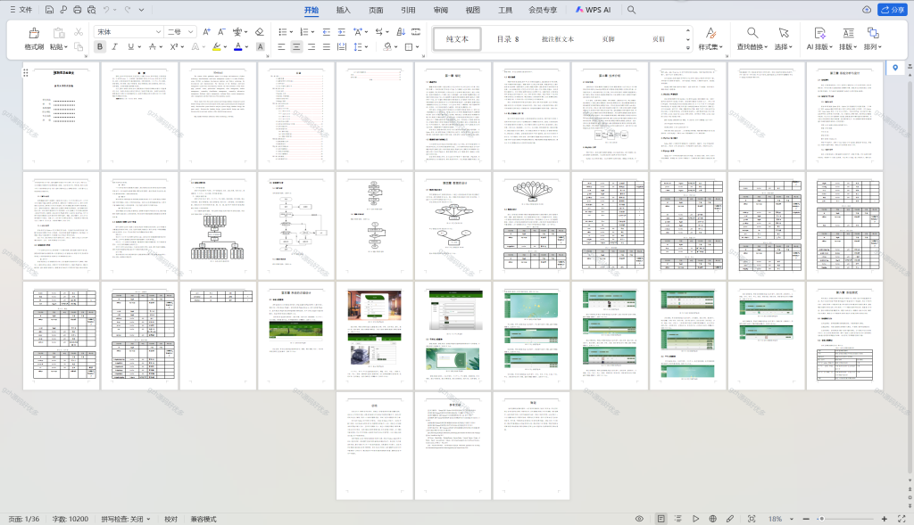Click the Justify alignment icon
The height and width of the screenshot is (525, 914).
(327, 46)
